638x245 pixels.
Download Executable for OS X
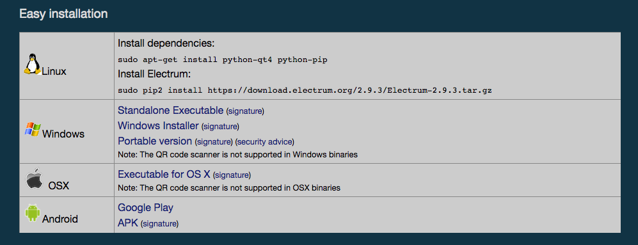tap(164, 175)
